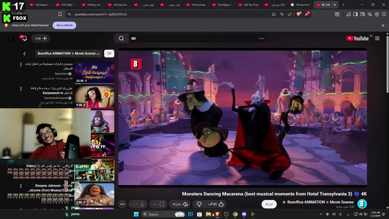The height and width of the screenshot is (219, 389).
Task: Switch to The best Chat tab
Action: [x=301, y=5]
